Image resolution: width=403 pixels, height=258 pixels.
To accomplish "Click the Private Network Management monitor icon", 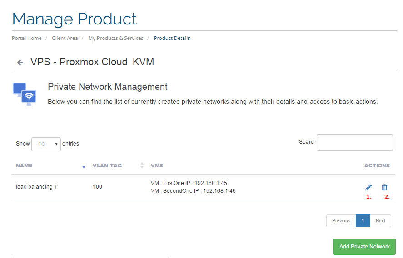I will coord(25,94).
